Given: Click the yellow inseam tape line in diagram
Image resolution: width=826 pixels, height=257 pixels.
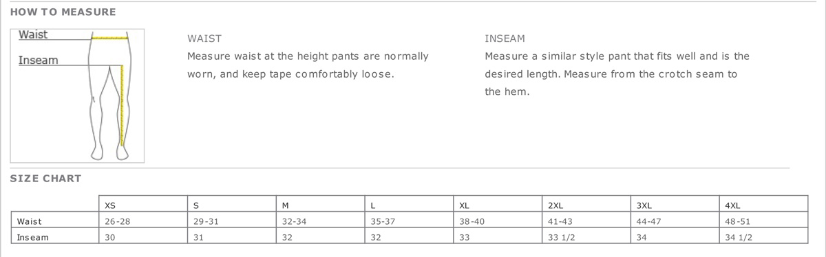Looking at the screenshot, I should tap(121, 104).
